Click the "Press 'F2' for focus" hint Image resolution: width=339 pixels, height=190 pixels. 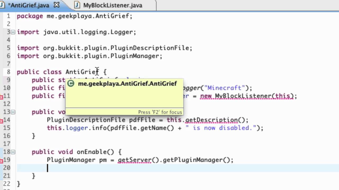coord(160,112)
